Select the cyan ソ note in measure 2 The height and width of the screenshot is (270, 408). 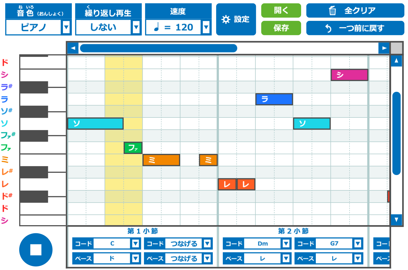coord(312,123)
